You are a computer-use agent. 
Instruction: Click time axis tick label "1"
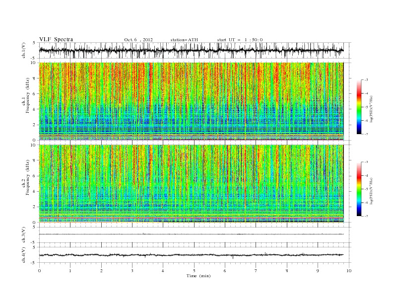(70, 271)
